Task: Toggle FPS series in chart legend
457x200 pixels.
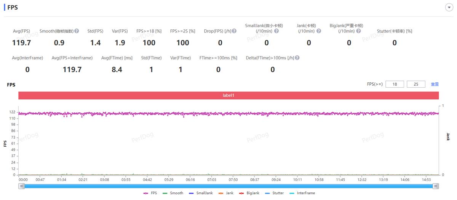Action: (x=150, y=193)
